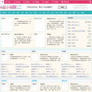Viewport: 92px width, 92px height.
Task: Click author velver in the featured area
Action: (30, 34)
